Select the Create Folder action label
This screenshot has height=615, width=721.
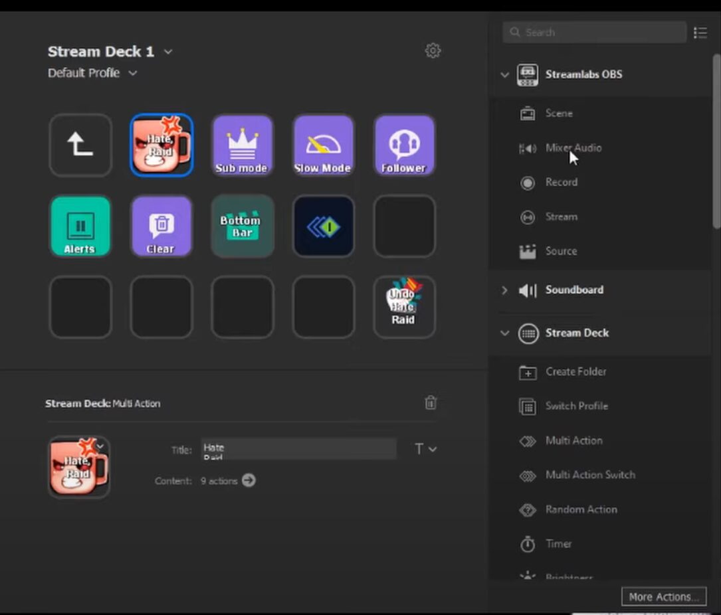575,371
